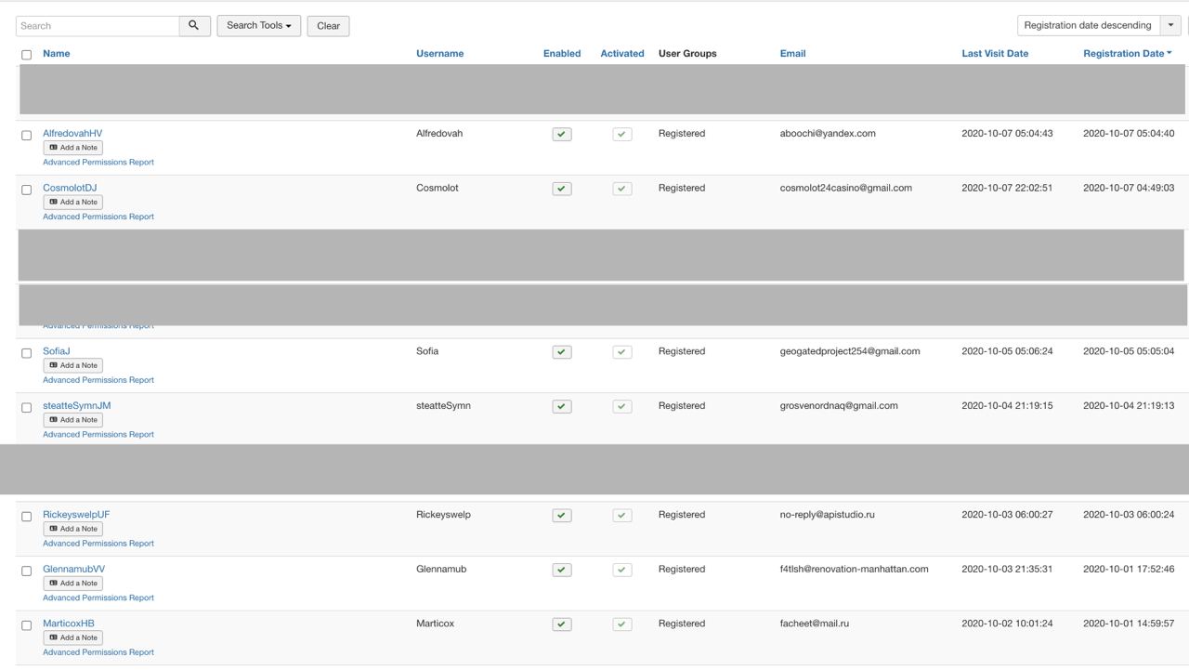Toggle Enabled checkmark icon for SofiaJ
Viewport: 1189px width, 670px height.
tap(562, 352)
